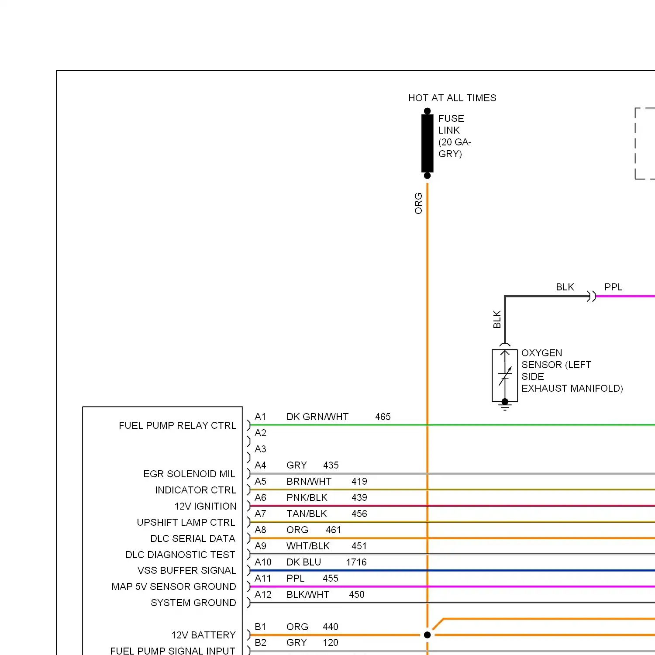Image resolution: width=655 pixels, height=655 pixels.
Task: Click the FUEL PUMP RELAY CTRL label
Action: click(177, 425)
